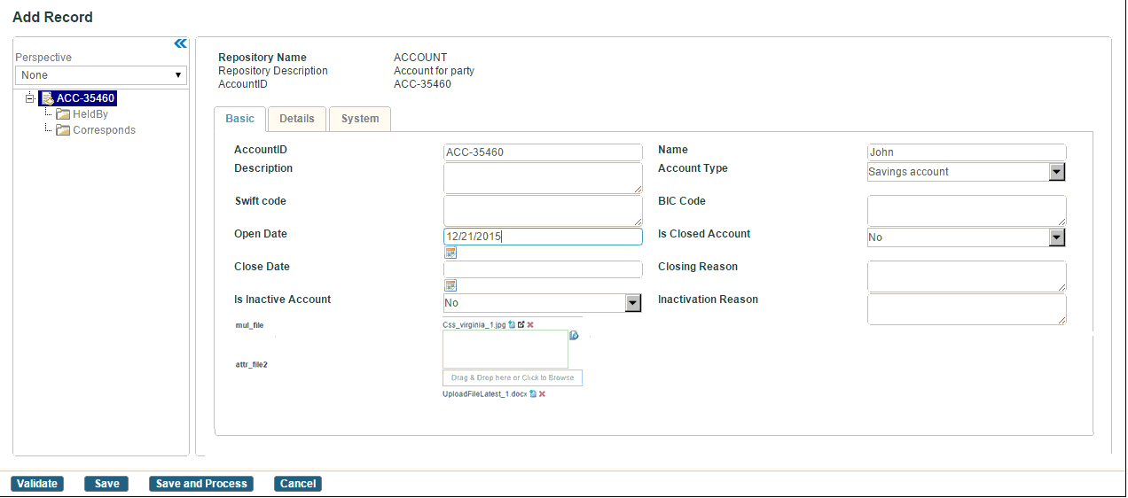This screenshot has height=498, width=1128.
Task: Click the file icon beside mul_file upload box
Action: 574,335
